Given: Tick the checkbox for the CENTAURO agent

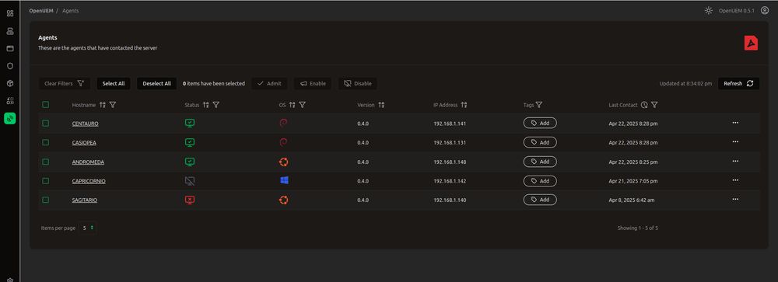Looking at the screenshot, I should 46,124.
